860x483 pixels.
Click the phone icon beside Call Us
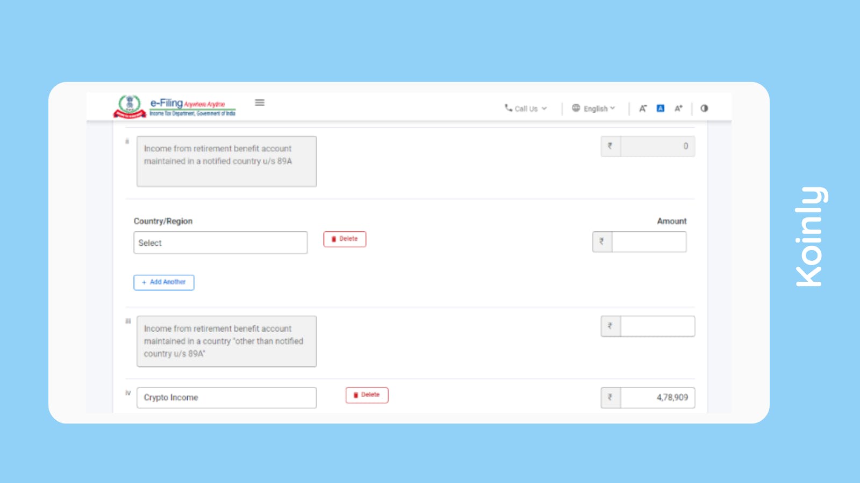click(x=507, y=108)
